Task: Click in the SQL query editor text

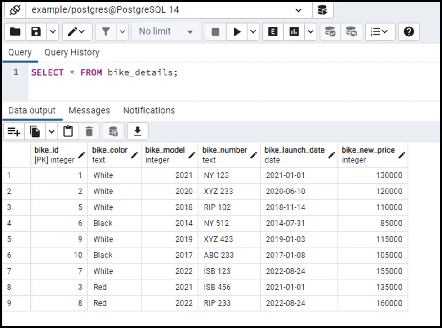Action: tap(104, 72)
